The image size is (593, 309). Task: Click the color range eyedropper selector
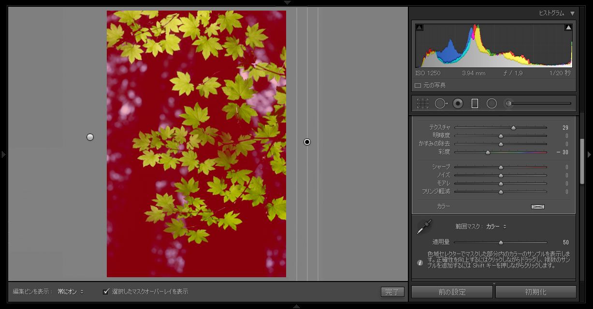point(424,227)
